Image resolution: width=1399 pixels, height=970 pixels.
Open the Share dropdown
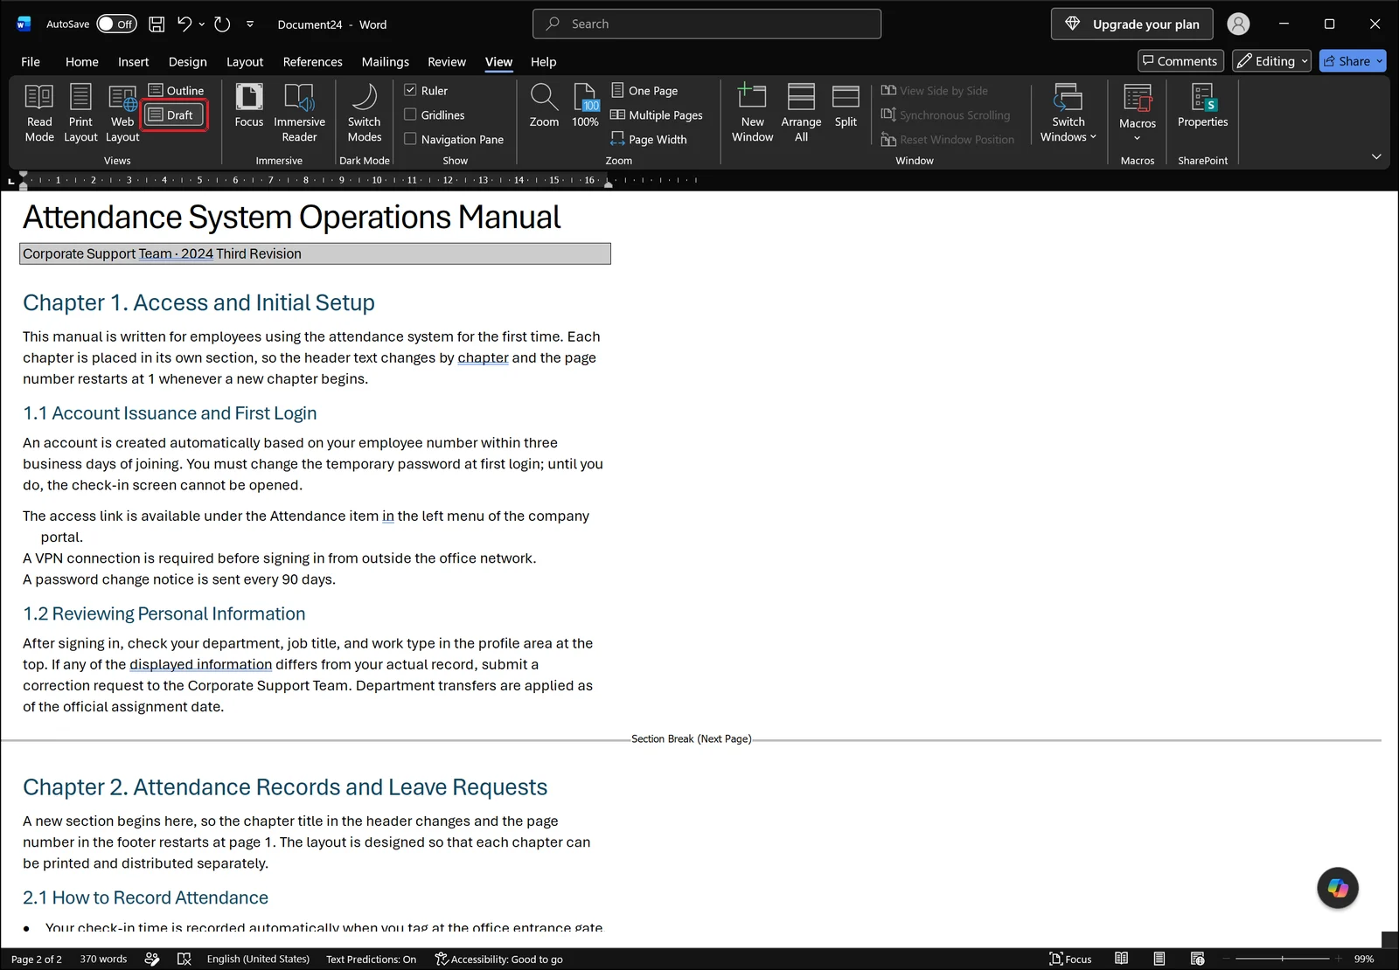tap(1380, 61)
